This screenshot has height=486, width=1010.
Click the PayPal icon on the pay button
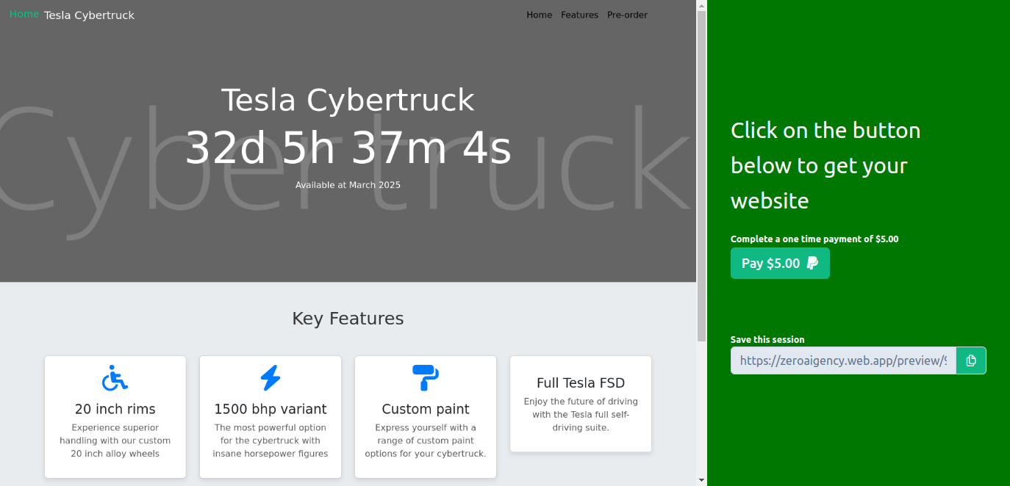pos(812,263)
